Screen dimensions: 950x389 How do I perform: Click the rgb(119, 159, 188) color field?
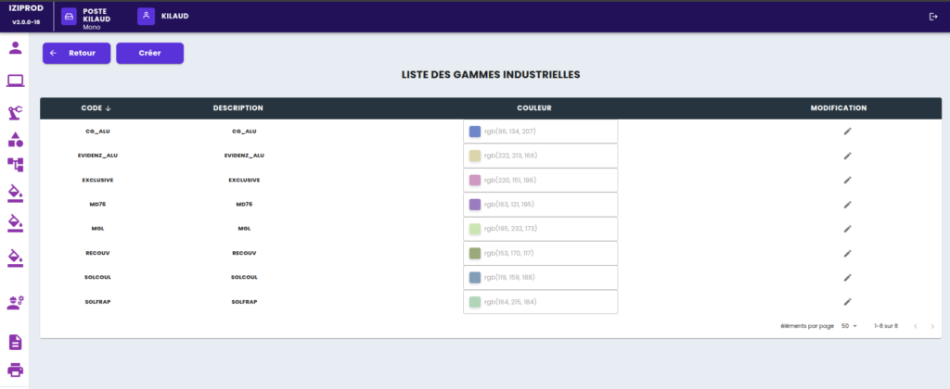point(541,277)
